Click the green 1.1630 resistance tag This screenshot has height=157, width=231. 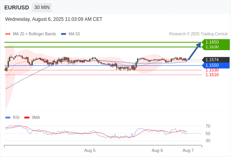coord(216,47)
